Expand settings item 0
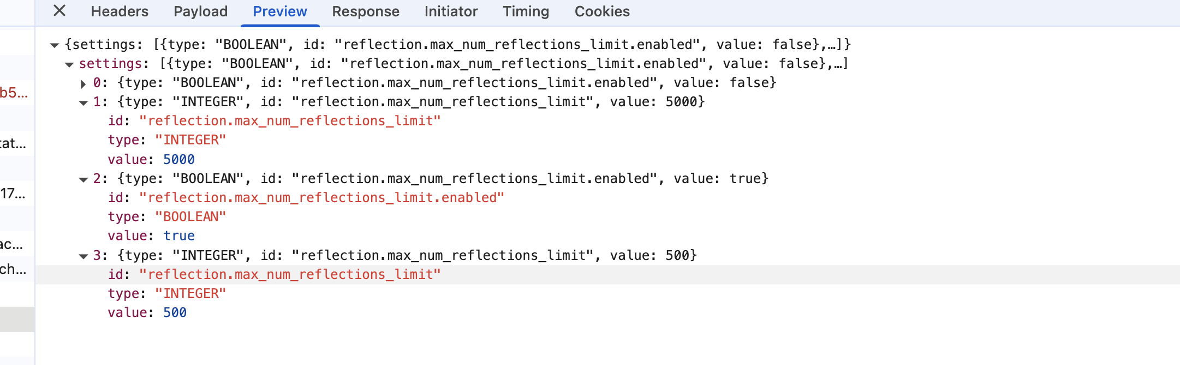The image size is (1180, 365). click(83, 83)
